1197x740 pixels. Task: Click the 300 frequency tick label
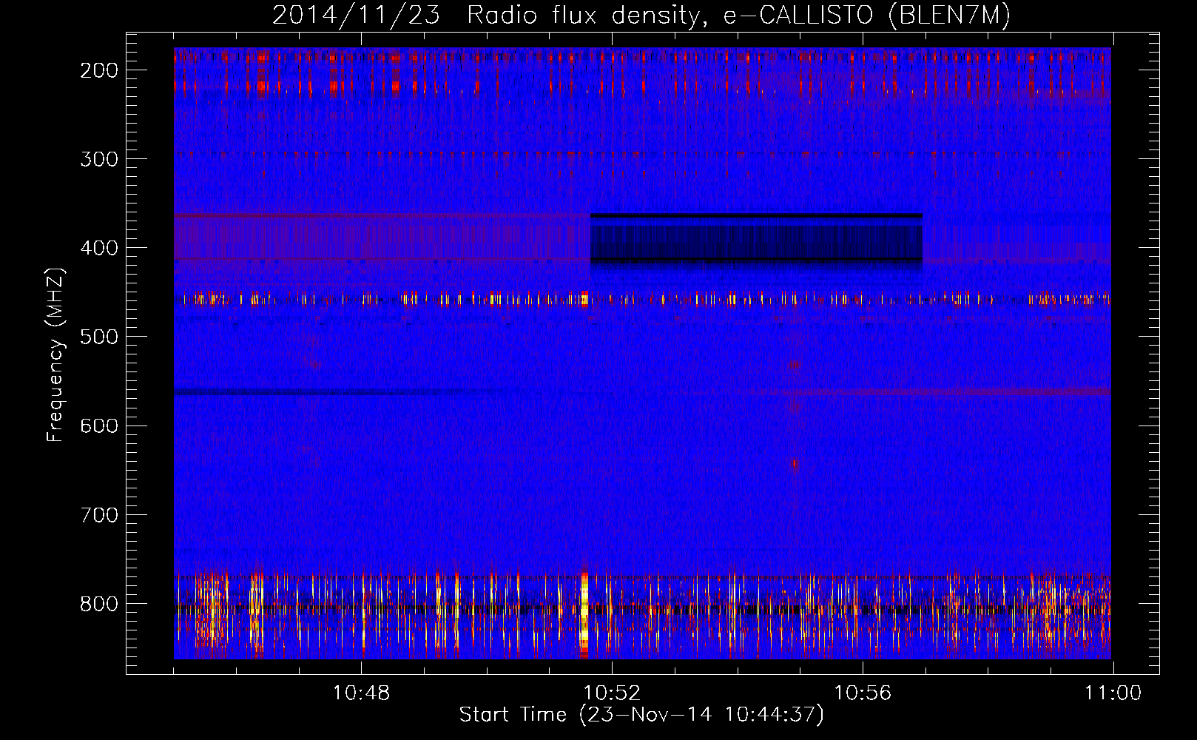(x=99, y=159)
